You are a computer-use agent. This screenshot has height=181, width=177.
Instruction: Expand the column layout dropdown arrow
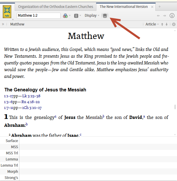(80, 15)
